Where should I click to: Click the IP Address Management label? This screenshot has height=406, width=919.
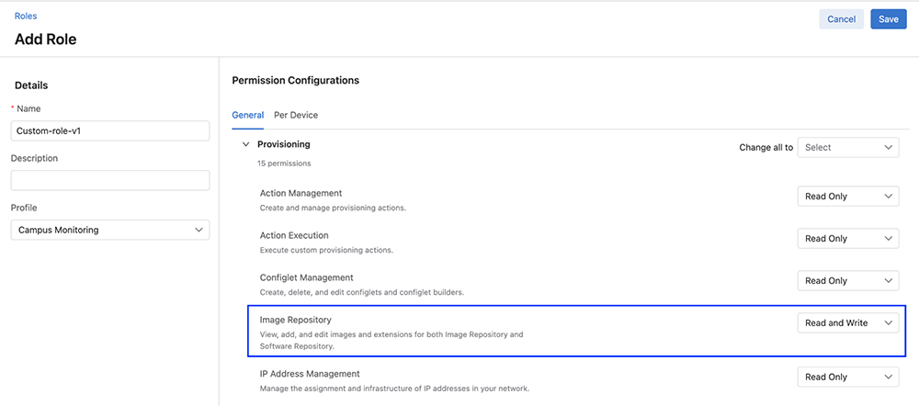pyautogui.click(x=310, y=373)
